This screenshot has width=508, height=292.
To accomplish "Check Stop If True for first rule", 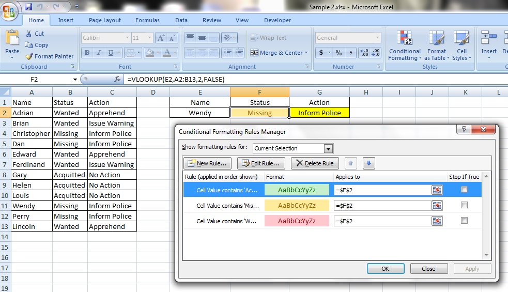I will pos(464,190).
